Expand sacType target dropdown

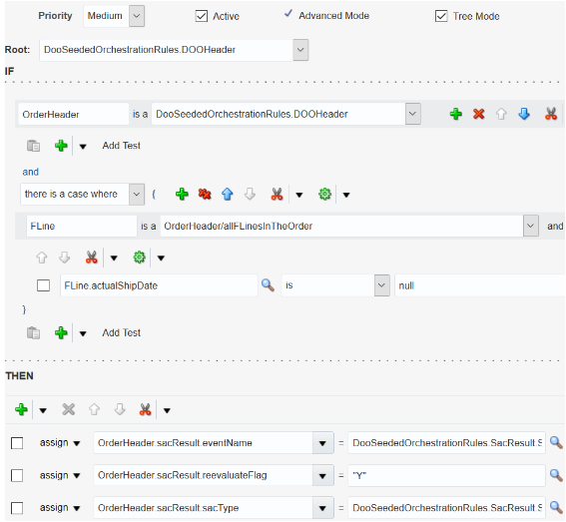(x=322, y=508)
